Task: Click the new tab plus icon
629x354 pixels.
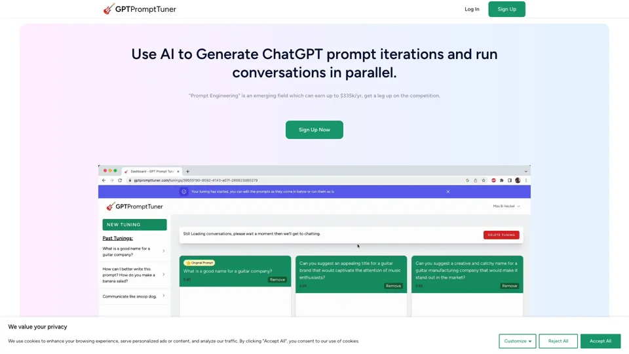Action: 188,171
